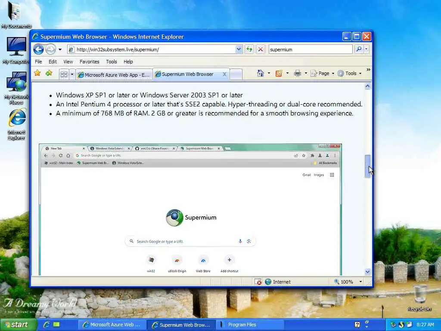Click the Supermium browser screenshot image
Image resolution: width=441 pixels, height=331 pixels.
click(190, 209)
